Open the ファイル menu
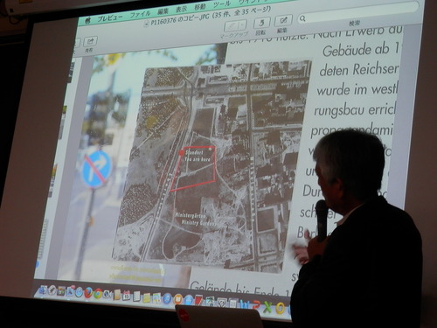This screenshot has width=437, height=328. (140, 15)
